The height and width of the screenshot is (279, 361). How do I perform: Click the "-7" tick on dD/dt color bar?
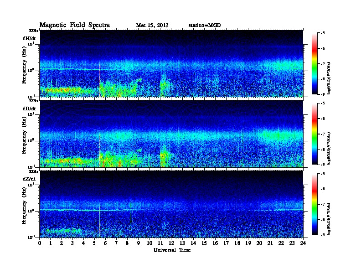323,134
